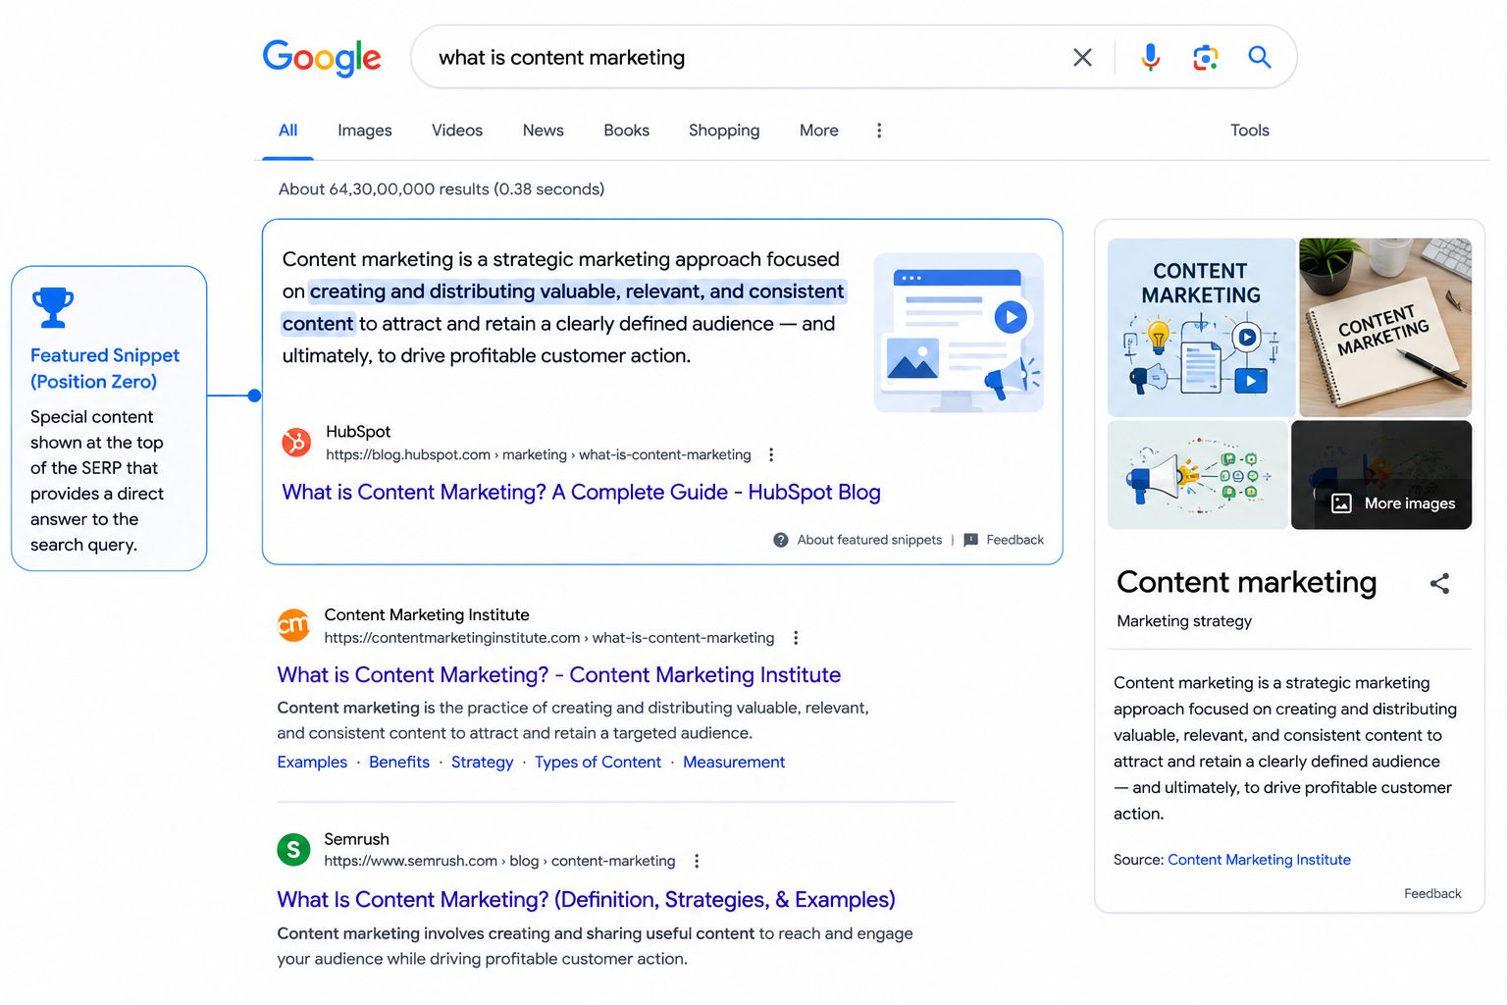
Task: Open the Benefits sitelink
Action: [x=399, y=763]
